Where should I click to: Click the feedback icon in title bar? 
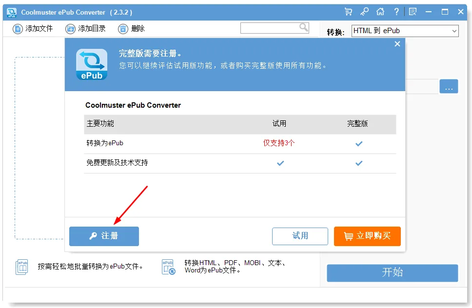pyautogui.click(x=413, y=12)
